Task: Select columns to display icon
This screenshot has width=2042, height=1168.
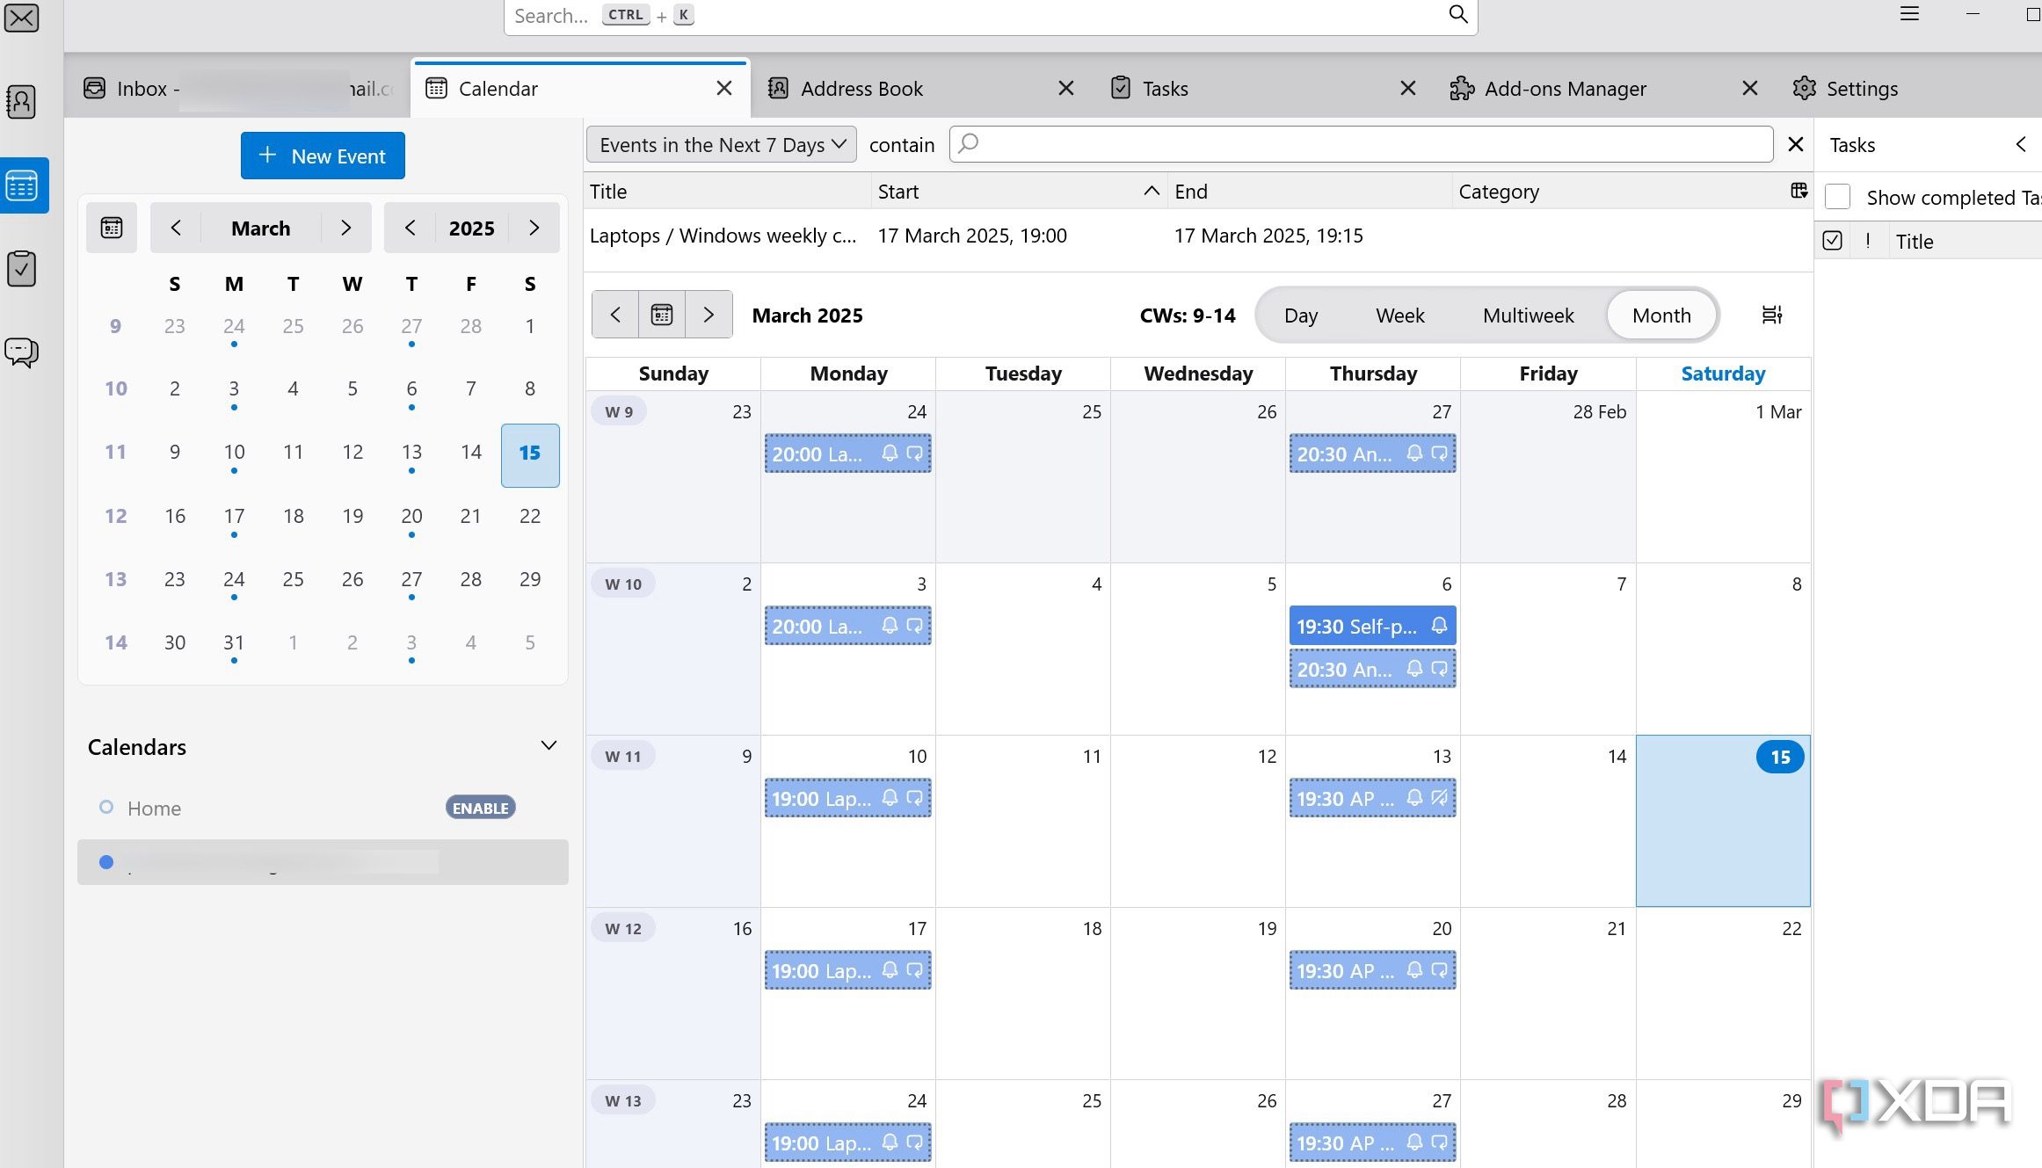Action: click(x=1799, y=191)
